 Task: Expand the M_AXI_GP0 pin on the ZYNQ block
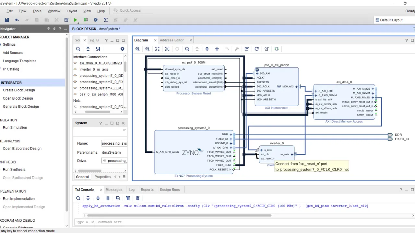[231, 148]
